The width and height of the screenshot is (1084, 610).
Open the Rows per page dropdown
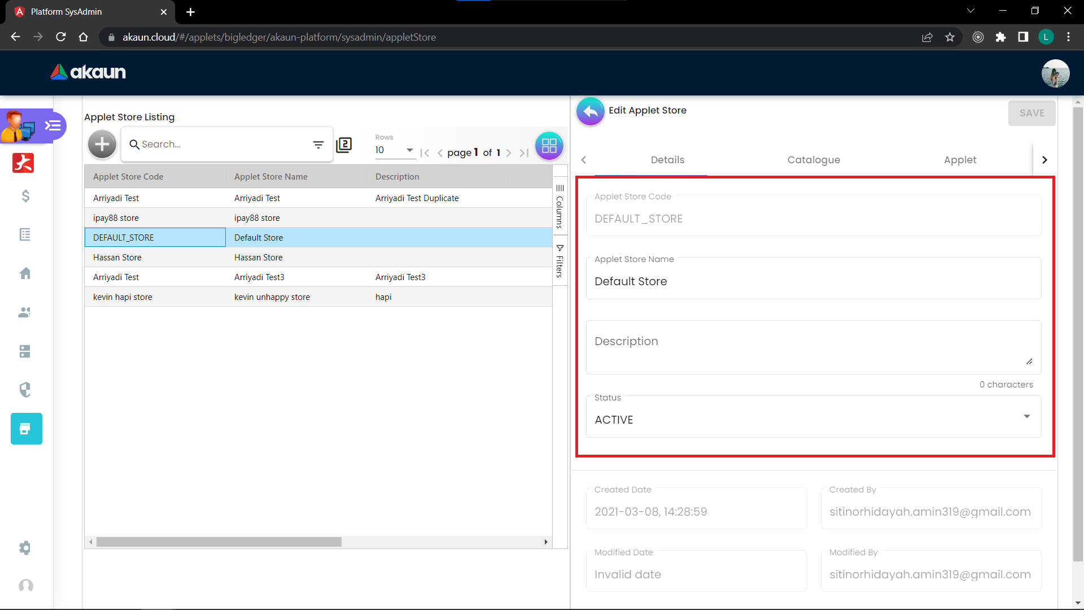point(395,150)
